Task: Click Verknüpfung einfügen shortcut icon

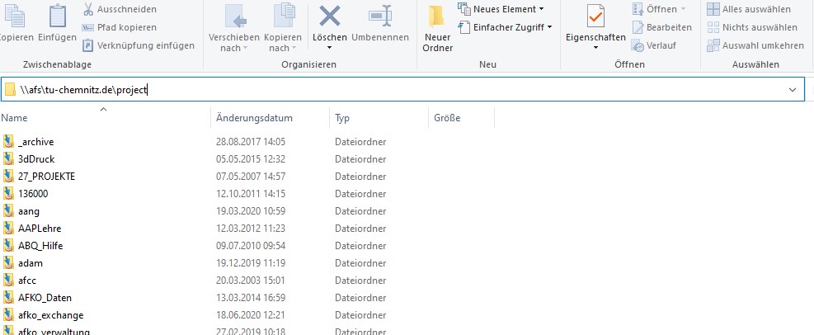Action: pos(88,45)
